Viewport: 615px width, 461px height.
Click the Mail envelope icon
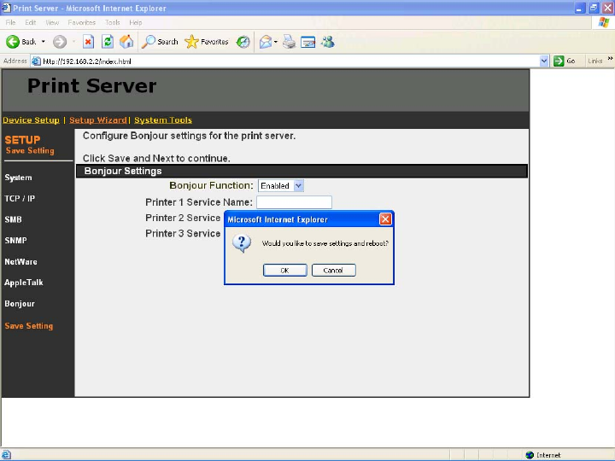(x=266, y=42)
